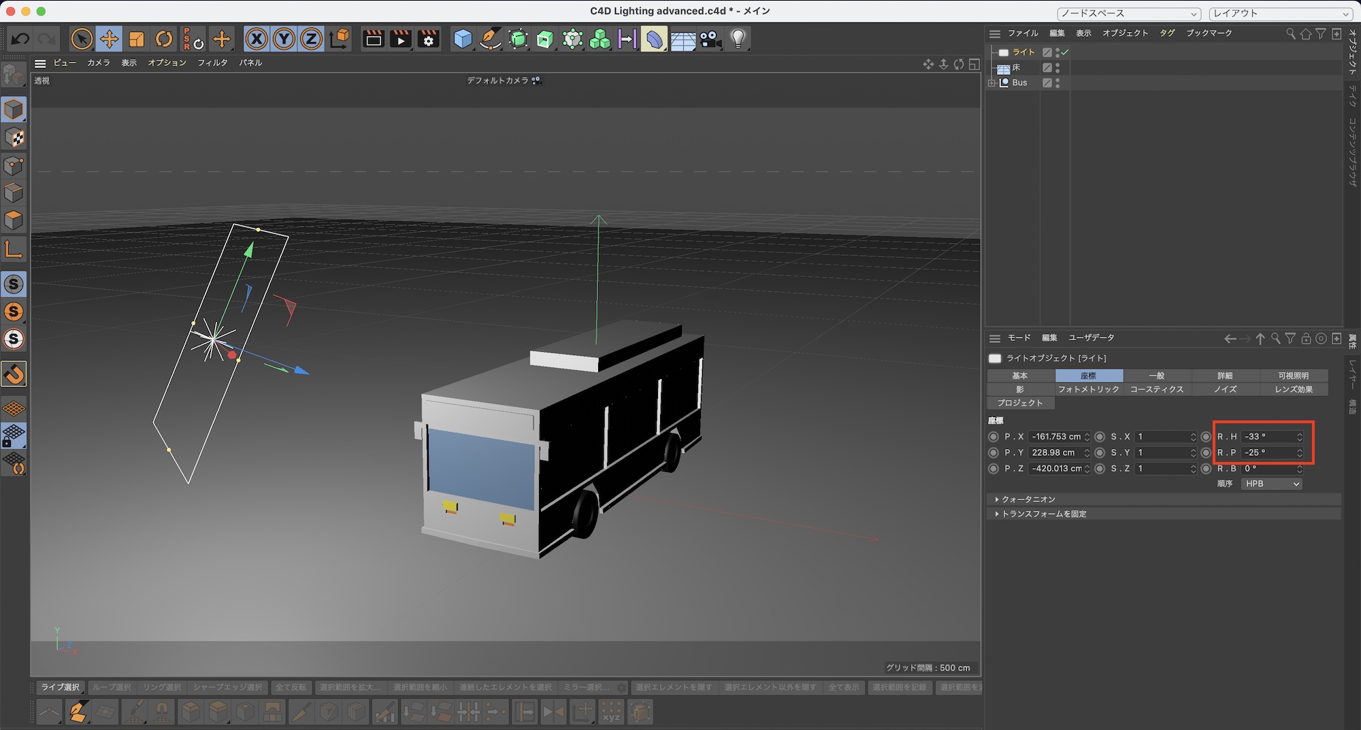Viewport: 1361px width, 730px height.
Task: Select the Move tool
Action: coord(109,39)
